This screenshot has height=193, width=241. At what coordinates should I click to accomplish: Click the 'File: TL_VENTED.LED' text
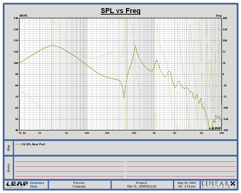click(142, 186)
